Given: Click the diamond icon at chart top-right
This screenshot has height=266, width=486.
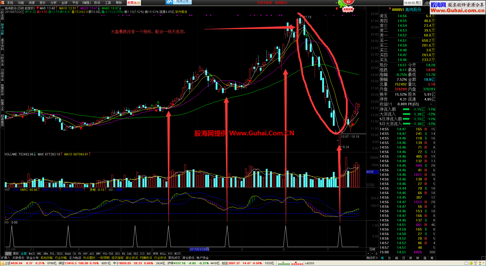Looking at the screenshot, I should pos(361,8).
